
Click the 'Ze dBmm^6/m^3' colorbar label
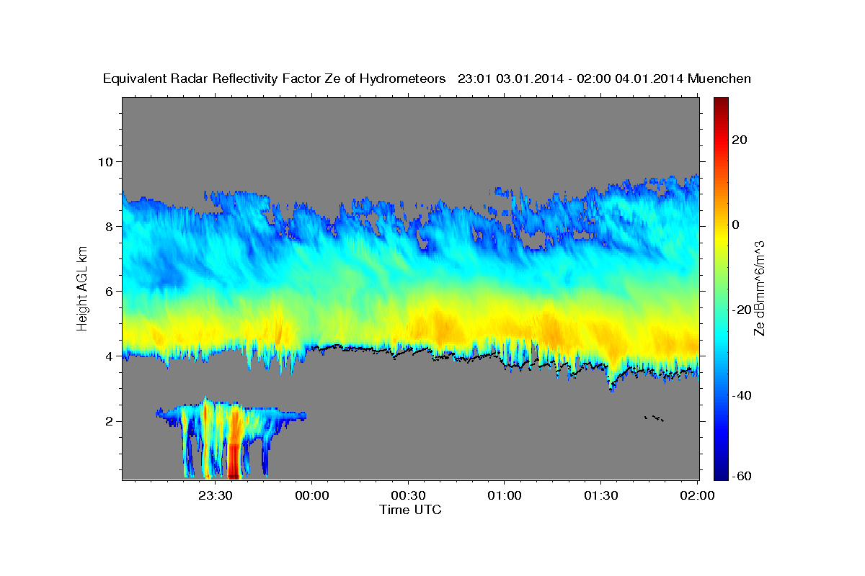coord(758,288)
